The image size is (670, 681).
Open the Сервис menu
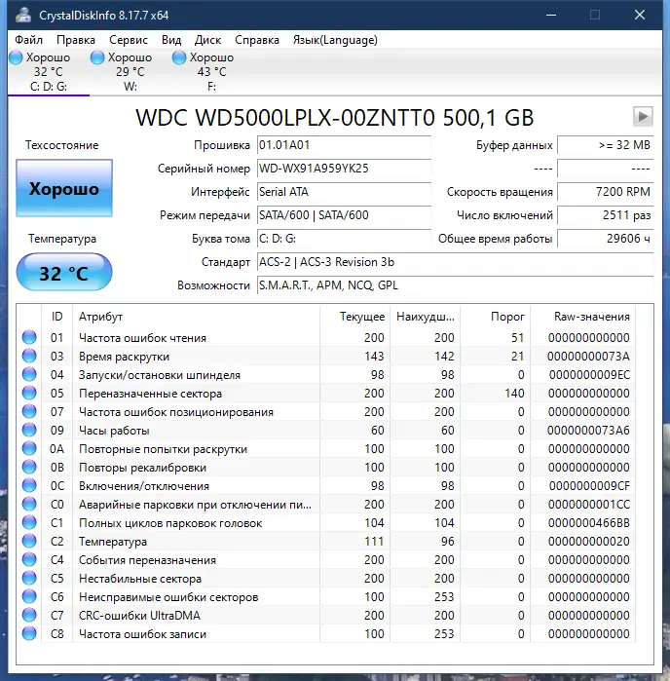129,40
